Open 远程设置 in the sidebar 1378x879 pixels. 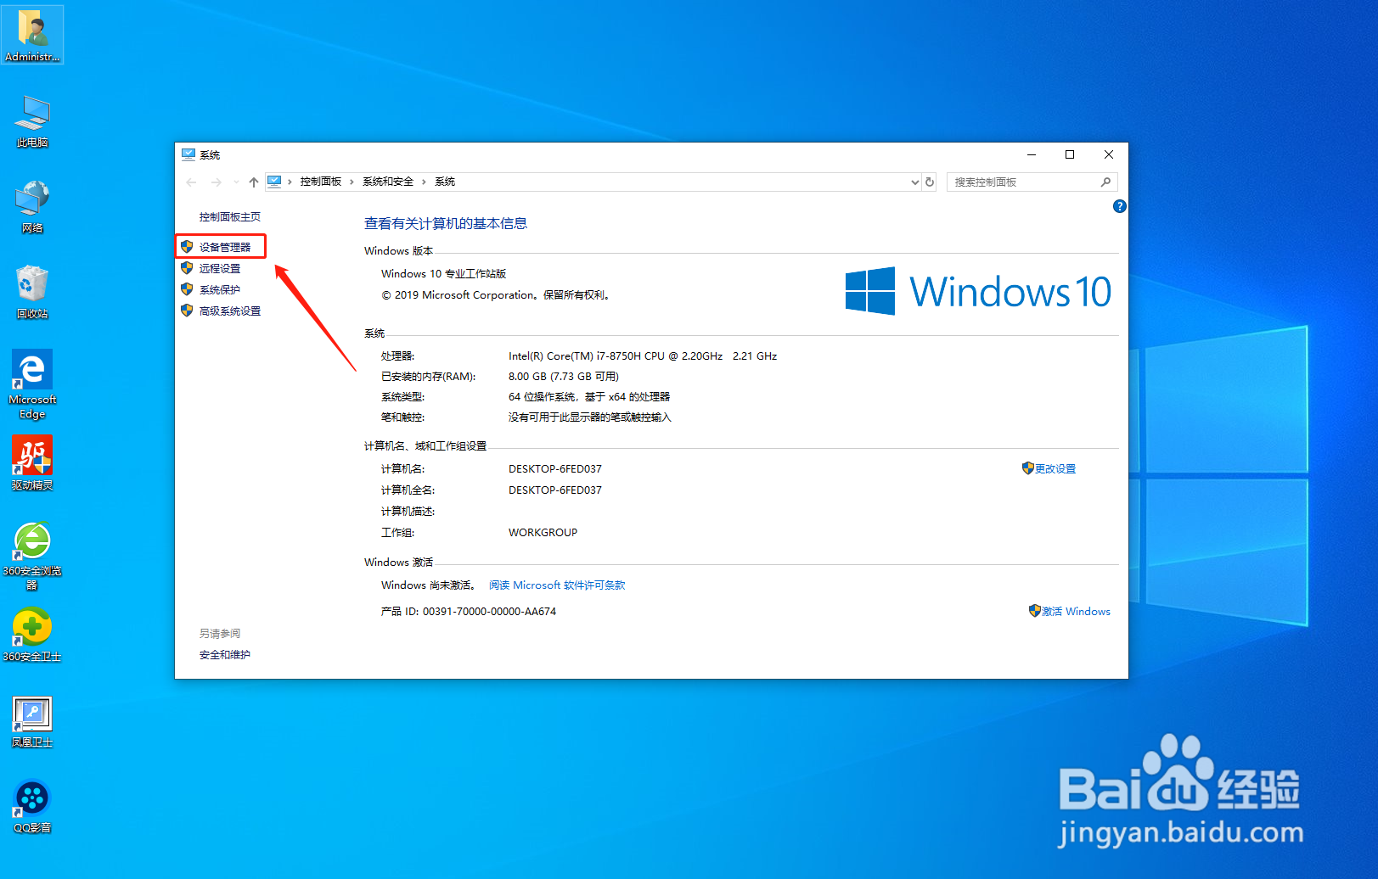click(220, 268)
